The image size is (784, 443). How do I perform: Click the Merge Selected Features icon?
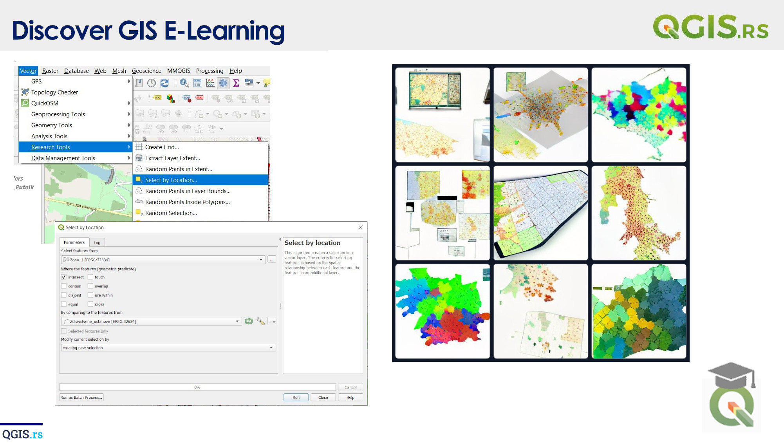pyautogui.click(x=186, y=128)
